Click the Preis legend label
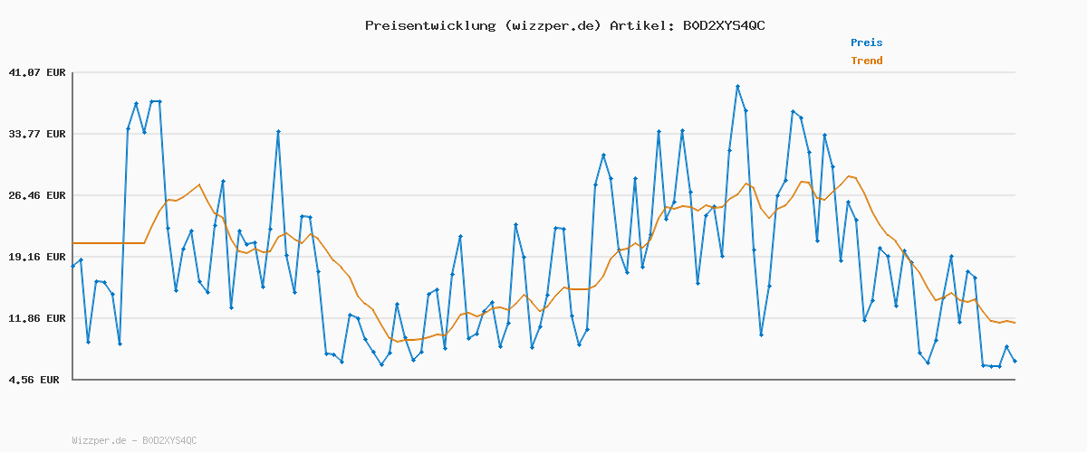The image size is (1087, 452). point(866,42)
